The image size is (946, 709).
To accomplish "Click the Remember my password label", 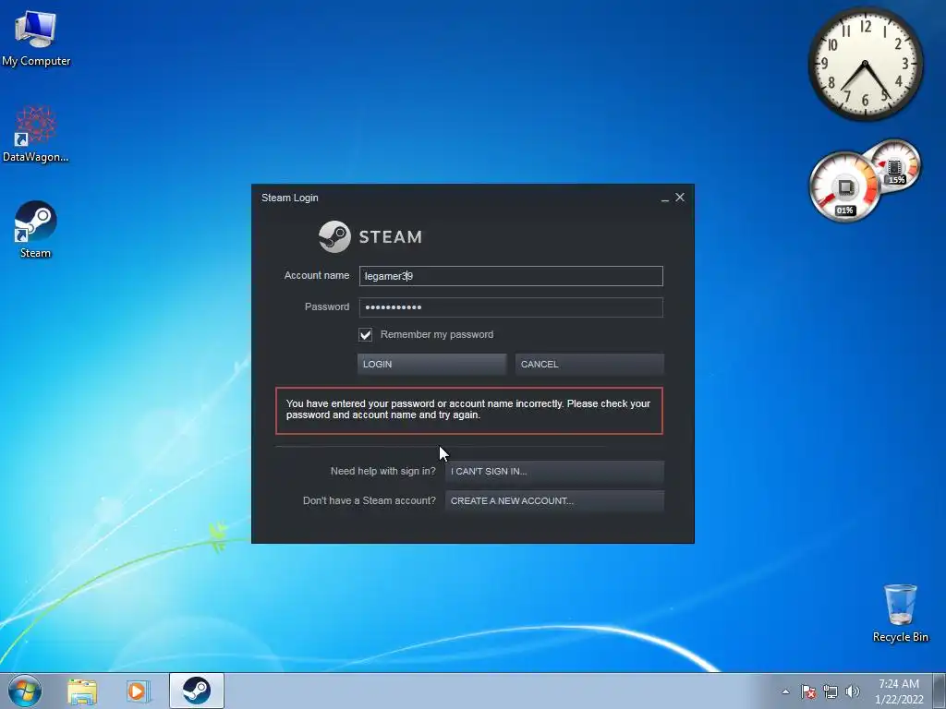I will (437, 334).
